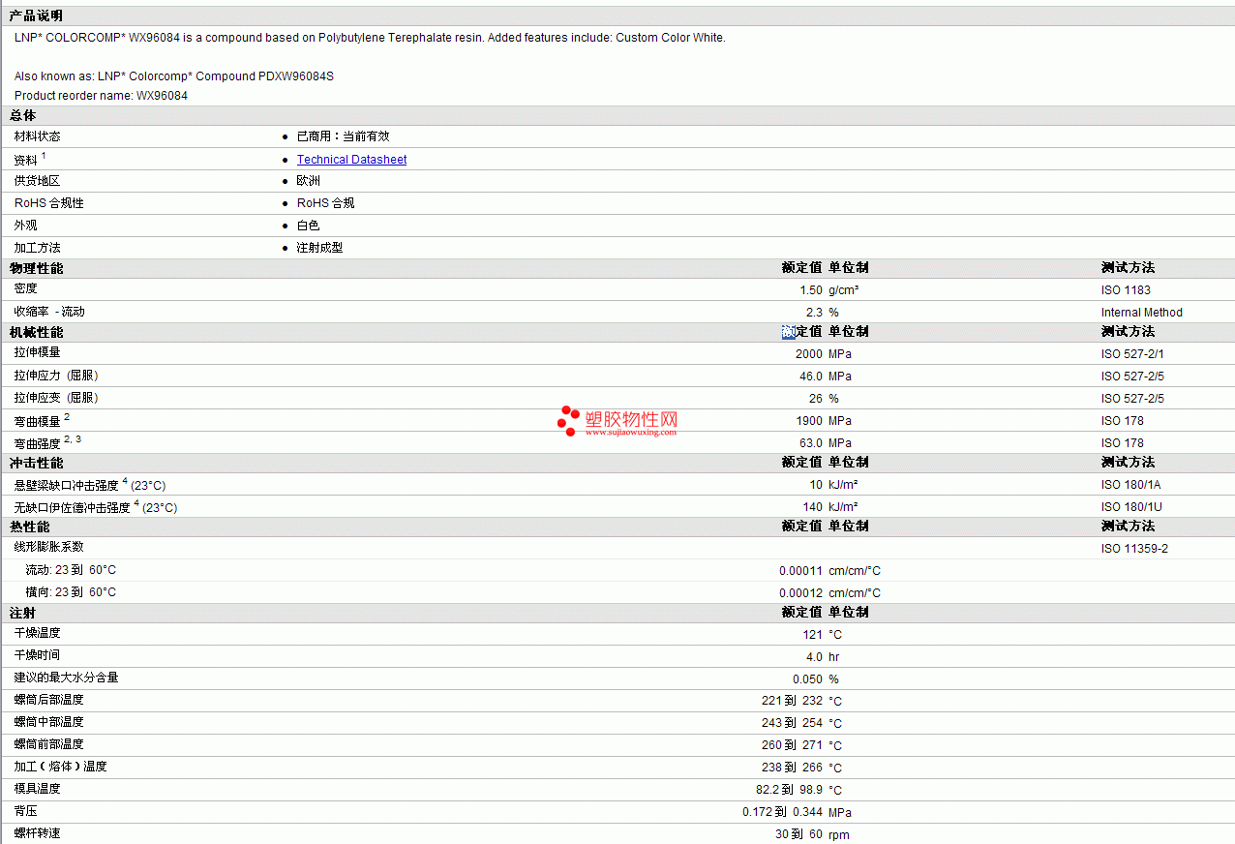The image size is (1235, 844).
Task: Click the RoHS 合规性 row label
Action: point(49,203)
